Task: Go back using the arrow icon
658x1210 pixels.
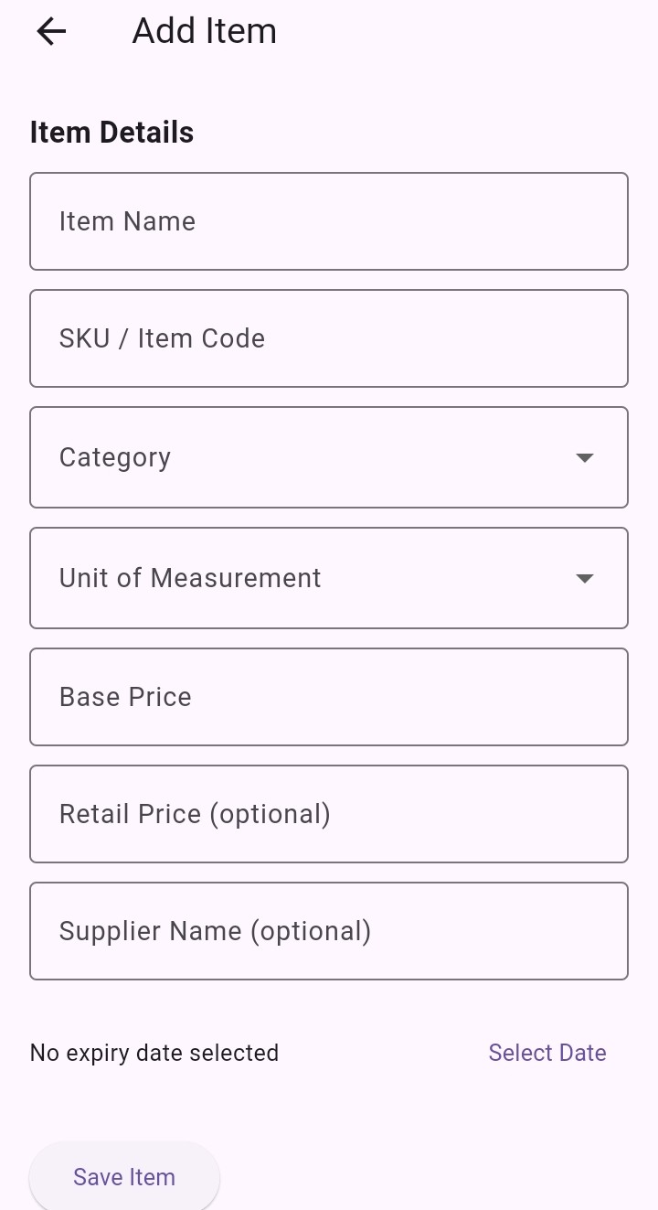Action: click(51, 31)
